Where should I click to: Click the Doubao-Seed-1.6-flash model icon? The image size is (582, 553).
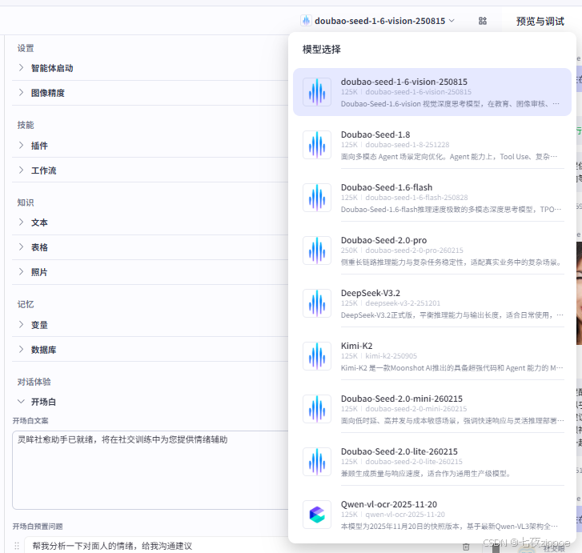(316, 198)
